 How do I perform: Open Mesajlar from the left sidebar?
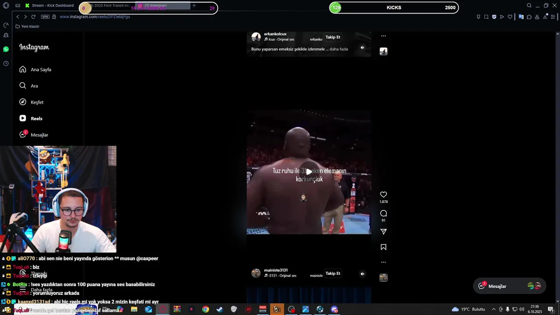(34, 135)
